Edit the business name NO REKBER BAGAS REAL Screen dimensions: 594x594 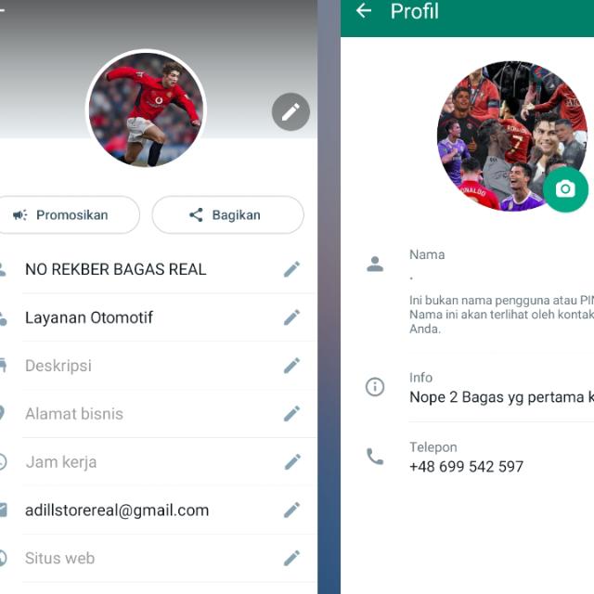point(291,269)
